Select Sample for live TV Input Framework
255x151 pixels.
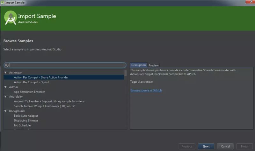pyautogui.click(x=44, y=106)
